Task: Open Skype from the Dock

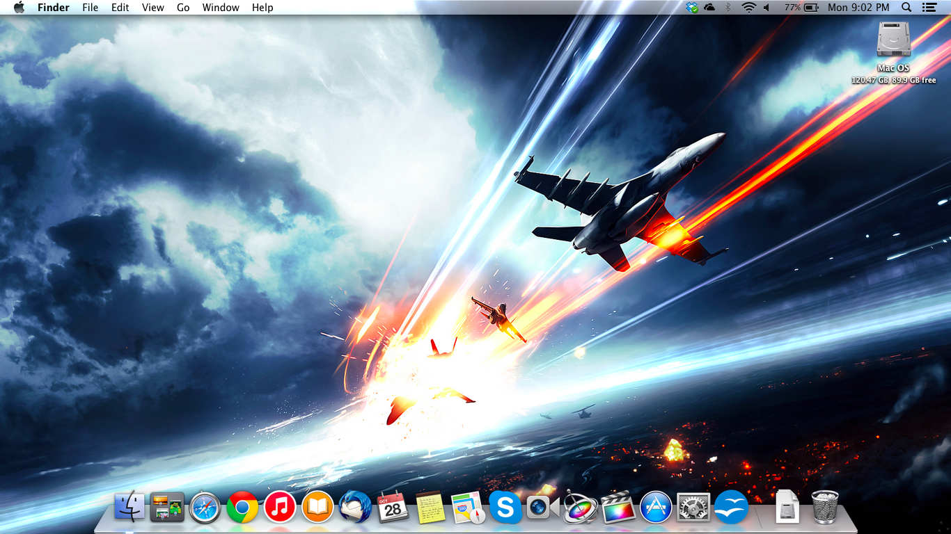Action: click(505, 508)
